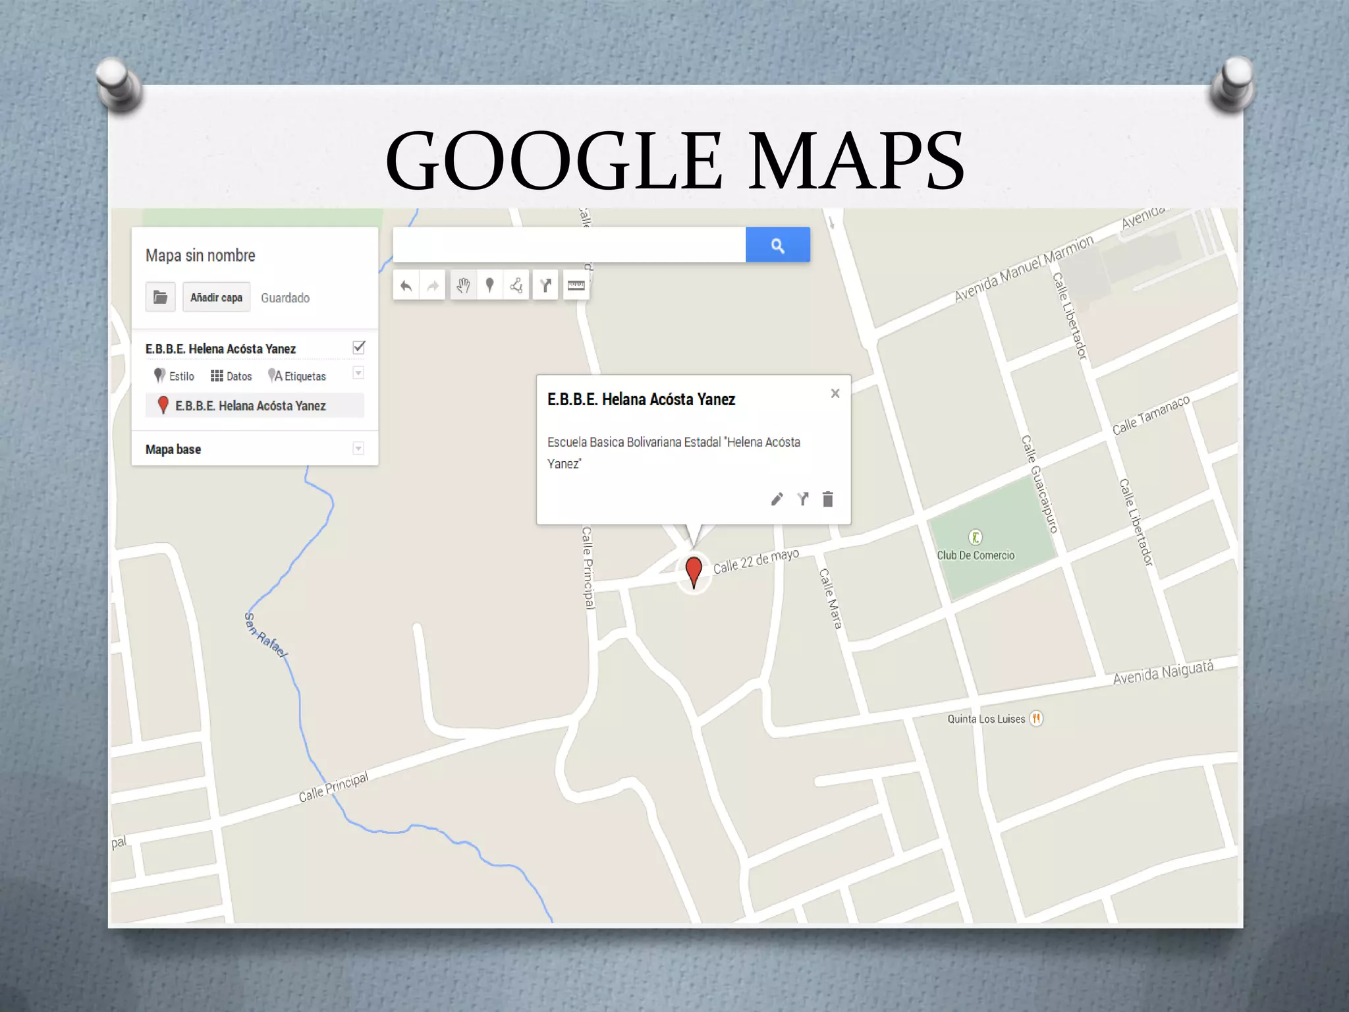Click inside the map search field
Image resolution: width=1349 pixels, height=1012 pixels.
[570, 245]
